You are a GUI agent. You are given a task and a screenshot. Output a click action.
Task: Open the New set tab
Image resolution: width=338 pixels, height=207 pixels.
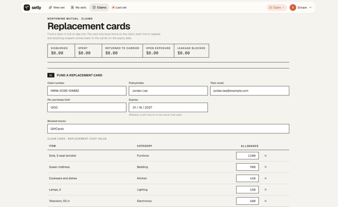[x=57, y=8]
